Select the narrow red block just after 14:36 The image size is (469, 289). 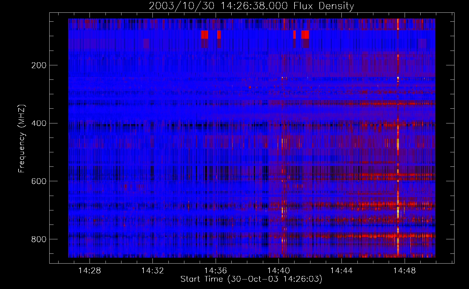(219, 34)
